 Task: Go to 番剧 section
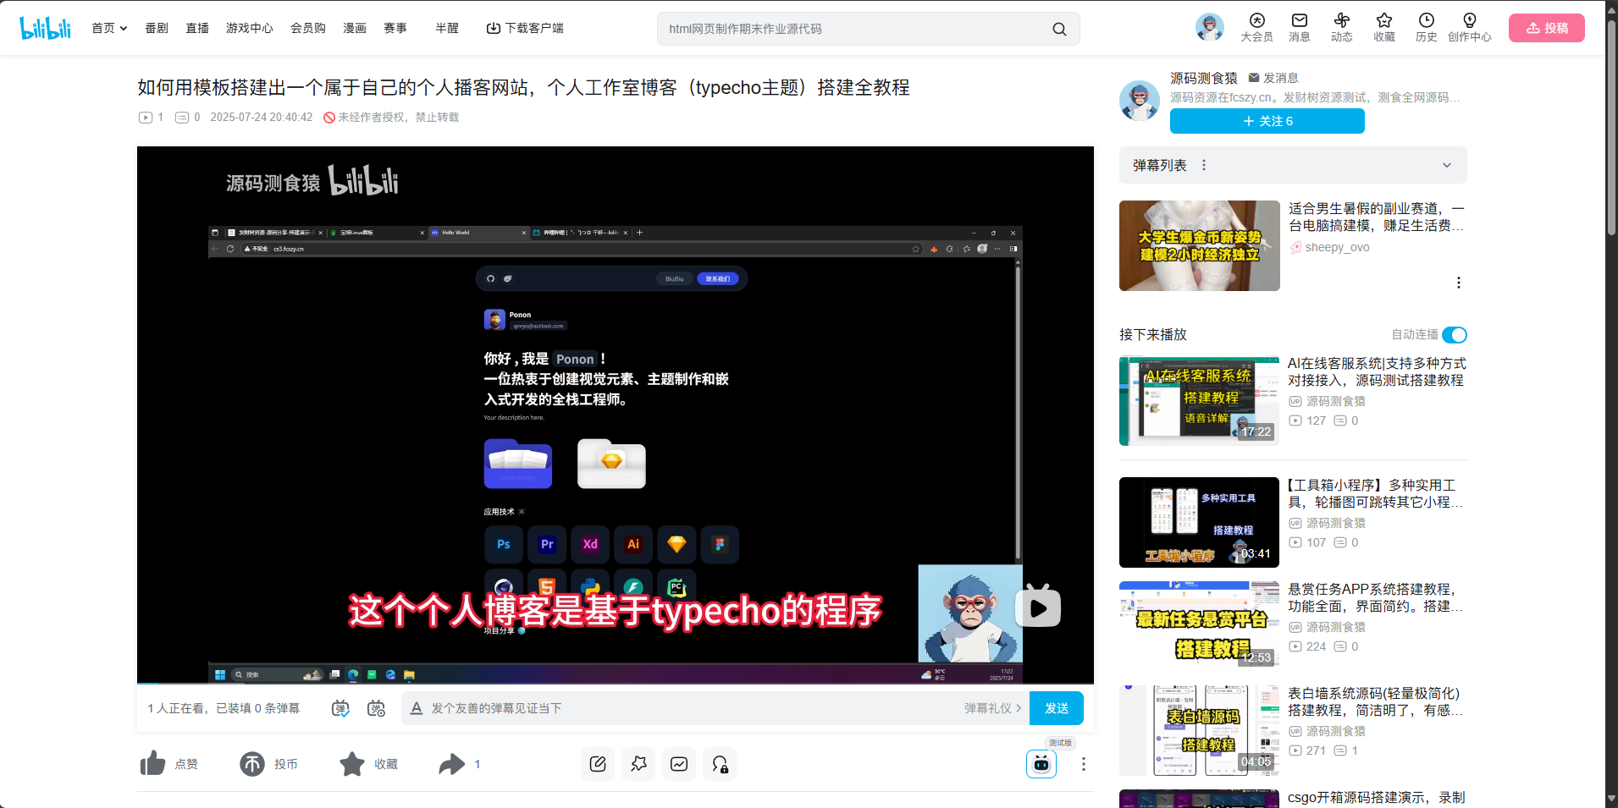pos(157,28)
